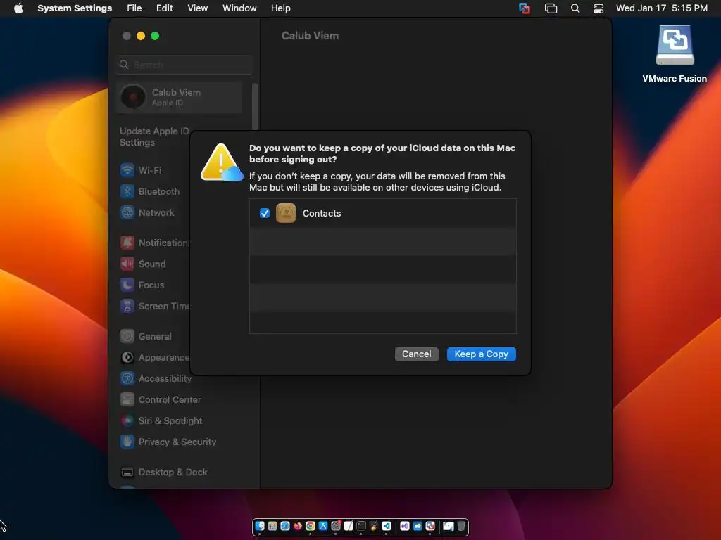Image resolution: width=721 pixels, height=540 pixels.
Task: Click the yellow minimize window button
Action: click(x=141, y=36)
